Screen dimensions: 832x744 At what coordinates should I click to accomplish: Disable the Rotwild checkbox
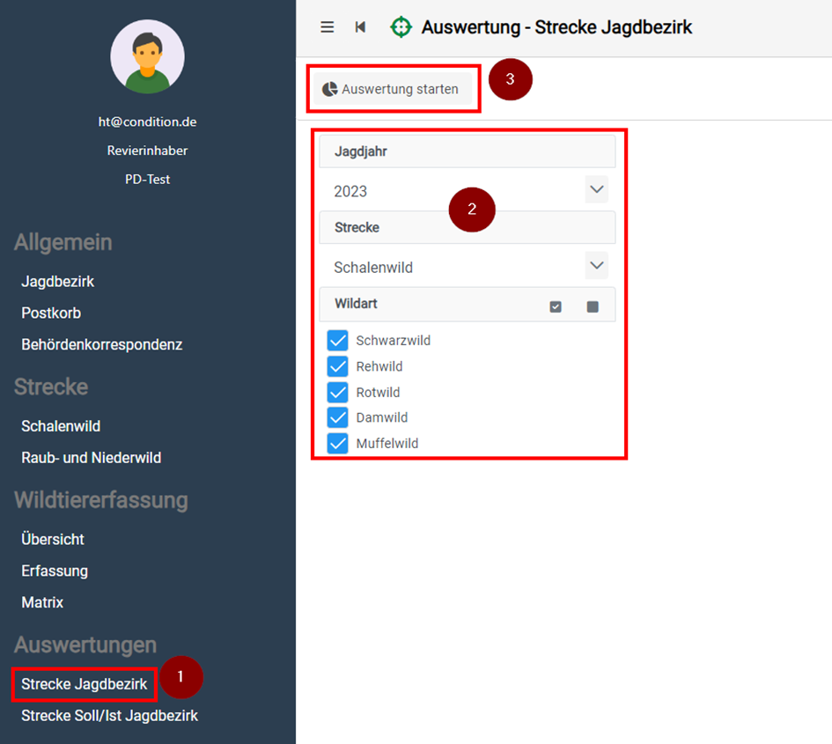click(x=337, y=392)
